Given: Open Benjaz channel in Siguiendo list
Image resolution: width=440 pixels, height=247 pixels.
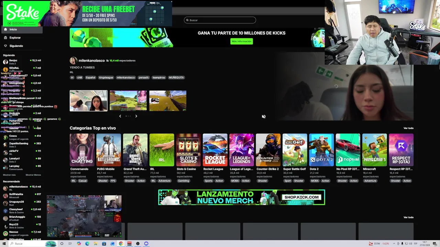Looking at the screenshot, I should click(x=21, y=62).
